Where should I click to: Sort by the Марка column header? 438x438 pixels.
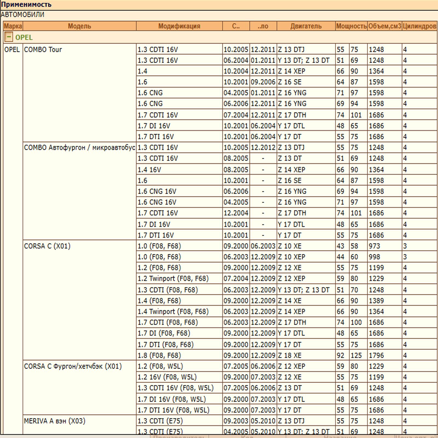(x=13, y=26)
